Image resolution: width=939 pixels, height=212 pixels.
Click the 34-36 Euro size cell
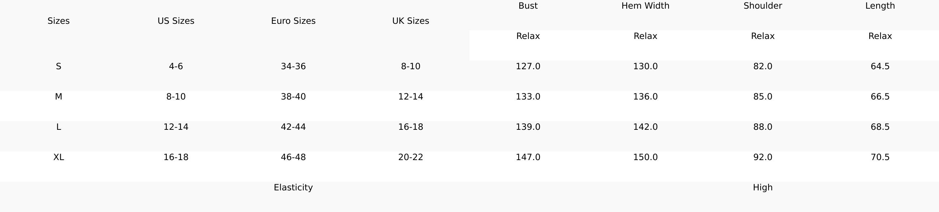(293, 66)
